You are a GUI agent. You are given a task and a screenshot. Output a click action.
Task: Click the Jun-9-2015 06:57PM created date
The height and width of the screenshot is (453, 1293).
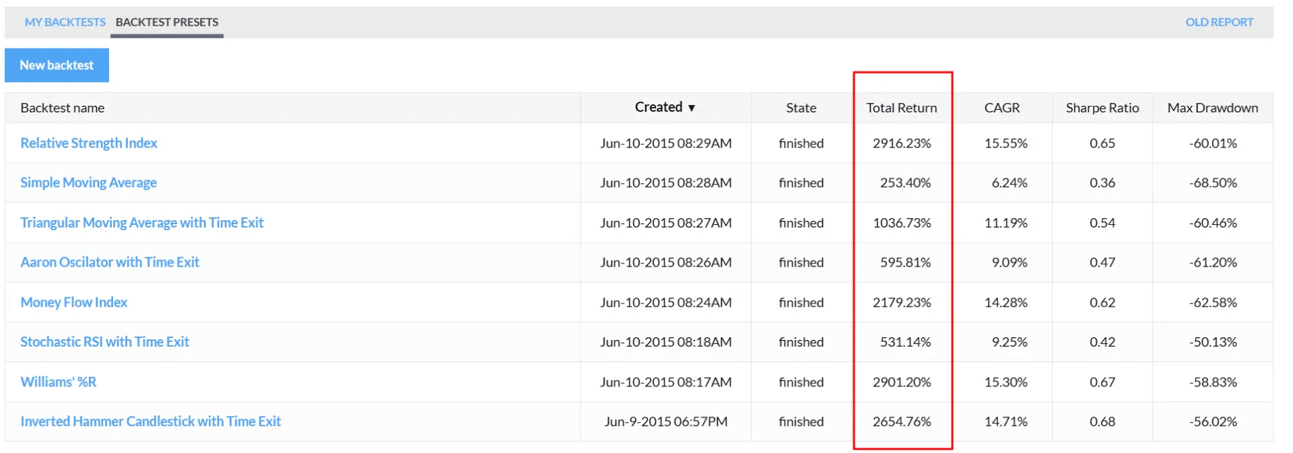coord(666,421)
